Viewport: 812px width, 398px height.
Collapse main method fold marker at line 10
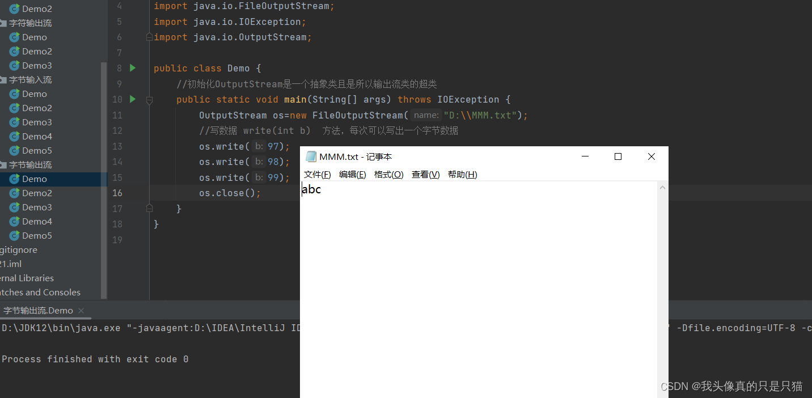tap(149, 100)
